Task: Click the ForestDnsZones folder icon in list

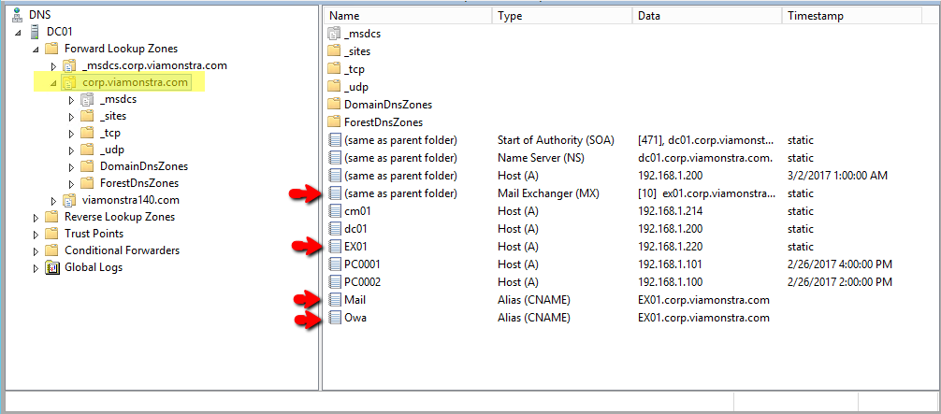Action: point(335,122)
